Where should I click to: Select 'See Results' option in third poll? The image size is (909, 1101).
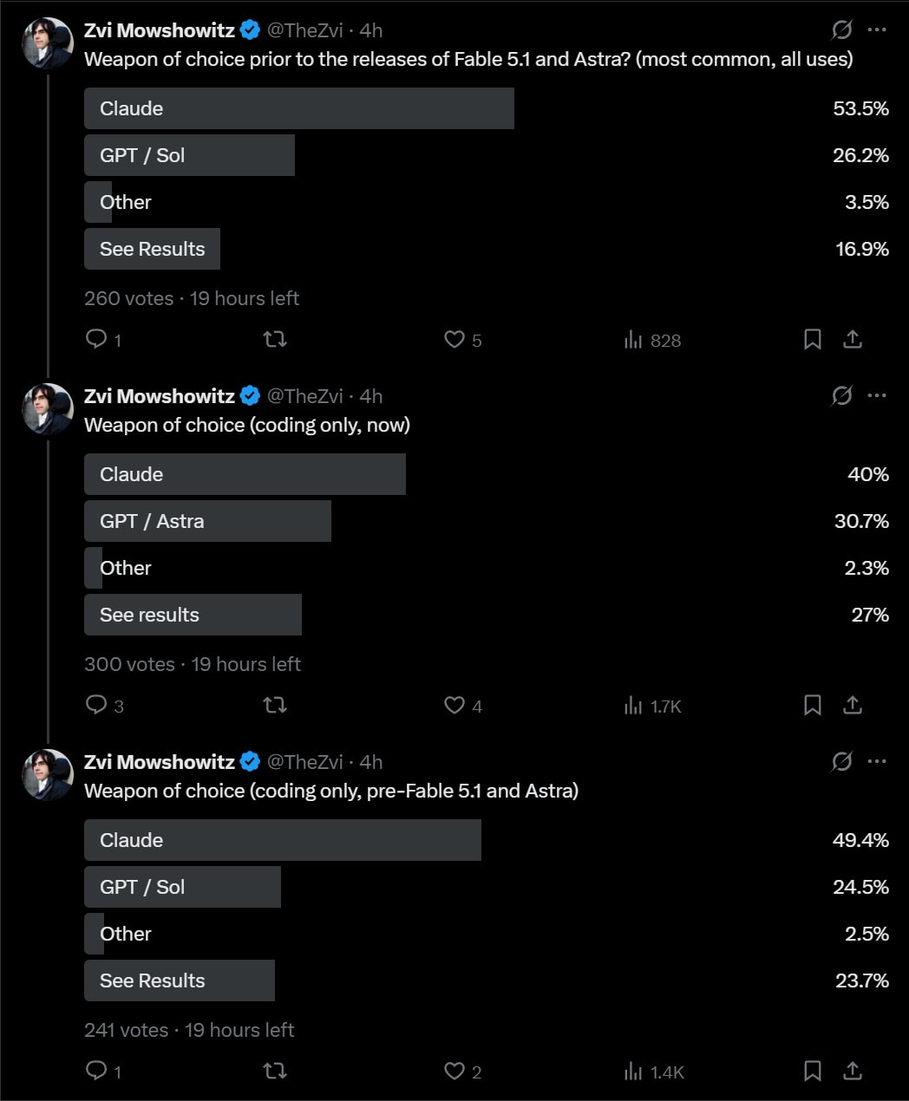tap(487, 980)
